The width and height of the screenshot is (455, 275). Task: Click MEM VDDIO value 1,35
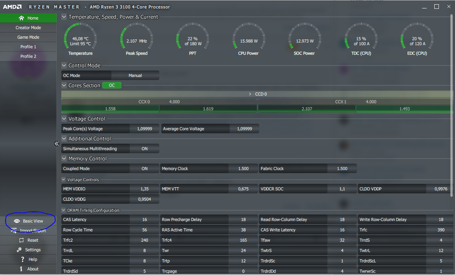coord(144,189)
